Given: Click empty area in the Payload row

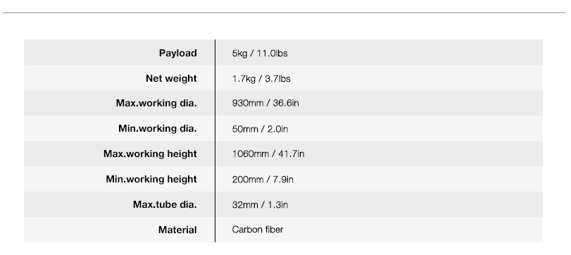Looking at the screenshot, I should (x=415, y=52).
